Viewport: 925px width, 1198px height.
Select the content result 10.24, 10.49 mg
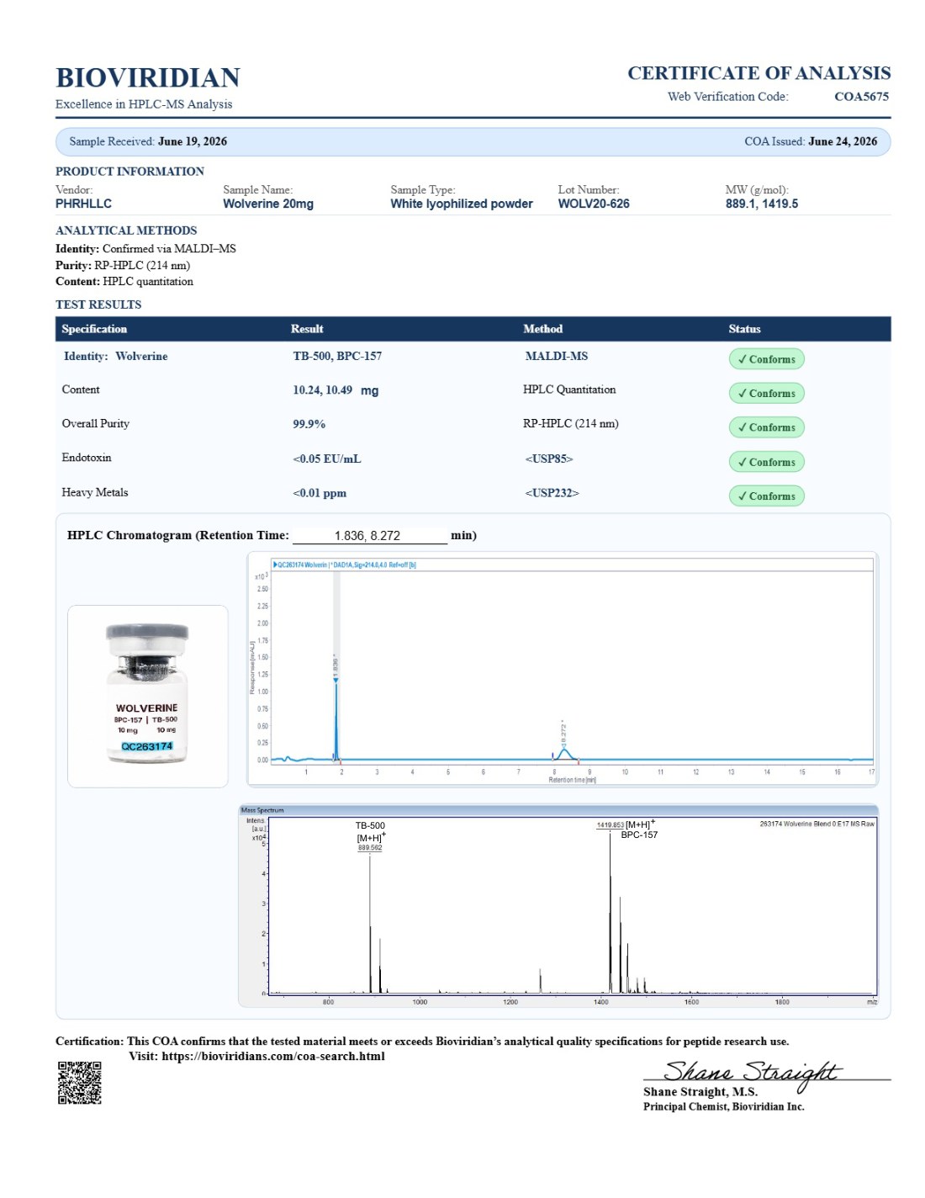coord(336,390)
